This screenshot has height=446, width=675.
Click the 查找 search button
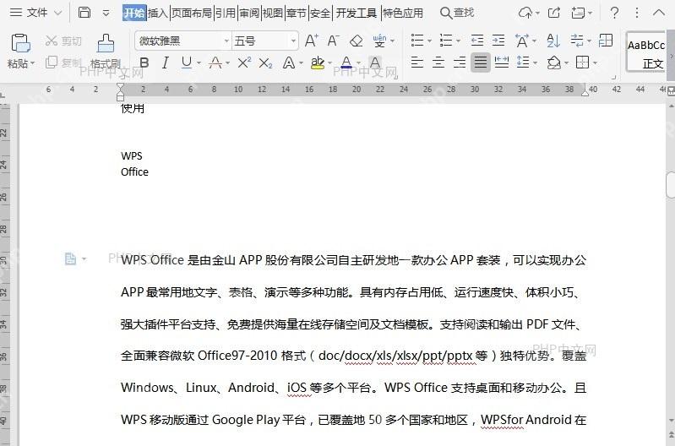(457, 13)
